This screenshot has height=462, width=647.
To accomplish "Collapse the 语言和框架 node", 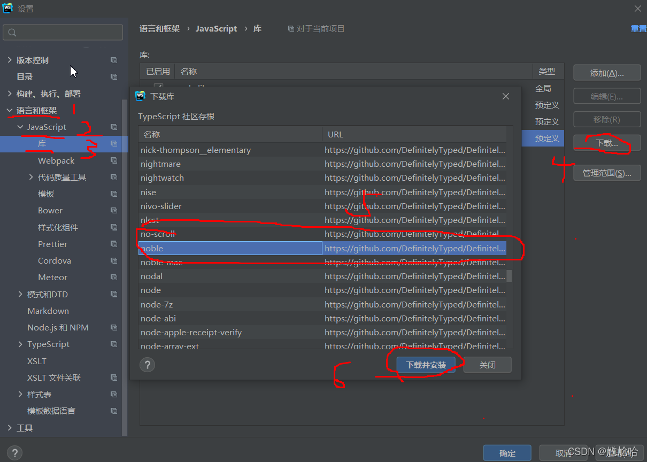I will [x=10, y=110].
